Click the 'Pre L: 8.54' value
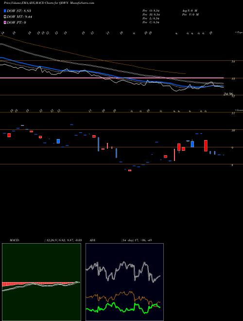Viewport: 243px width, 321px height. pos(151,18)
